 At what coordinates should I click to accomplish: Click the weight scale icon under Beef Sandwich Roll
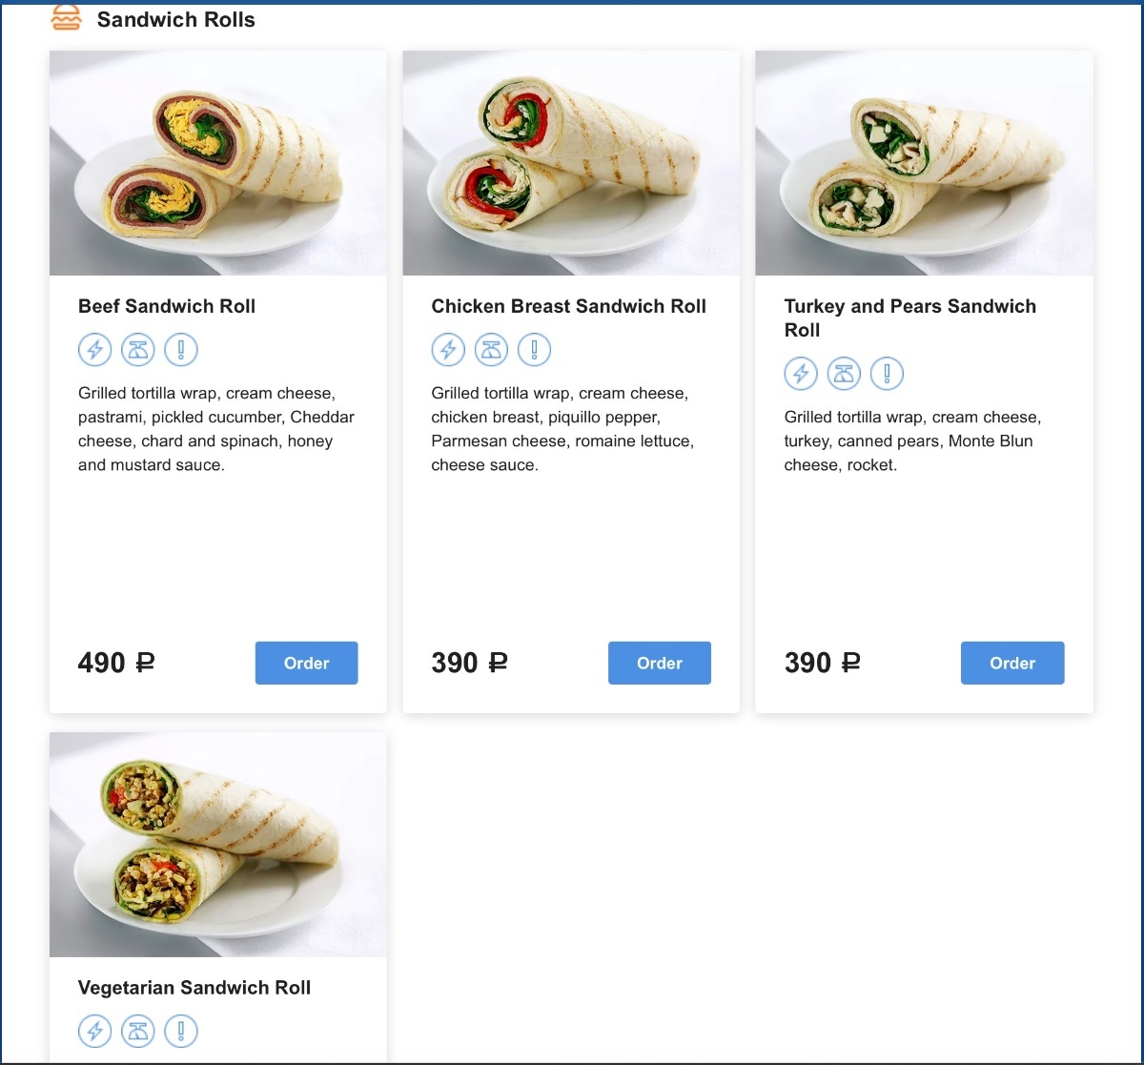(x=138, y=350)
